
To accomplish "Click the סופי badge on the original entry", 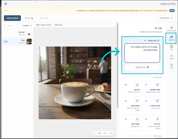I will [x=6, y=42].
